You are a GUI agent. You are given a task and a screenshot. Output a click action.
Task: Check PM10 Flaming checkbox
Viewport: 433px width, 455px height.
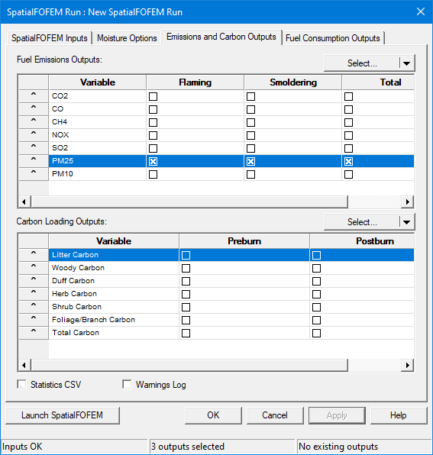pos(153,174)
